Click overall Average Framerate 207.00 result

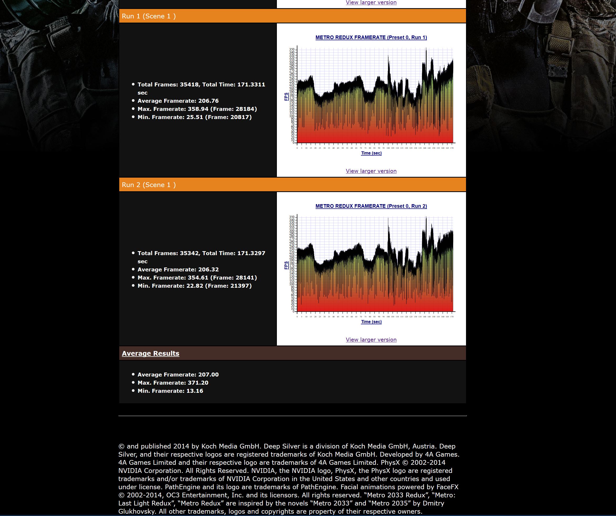pyautogui.click(x=178, y=375)
